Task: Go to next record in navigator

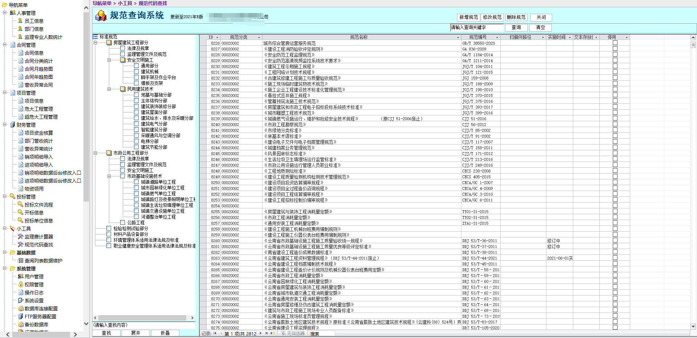Action: pyautogui.click(x=261, y=333)
